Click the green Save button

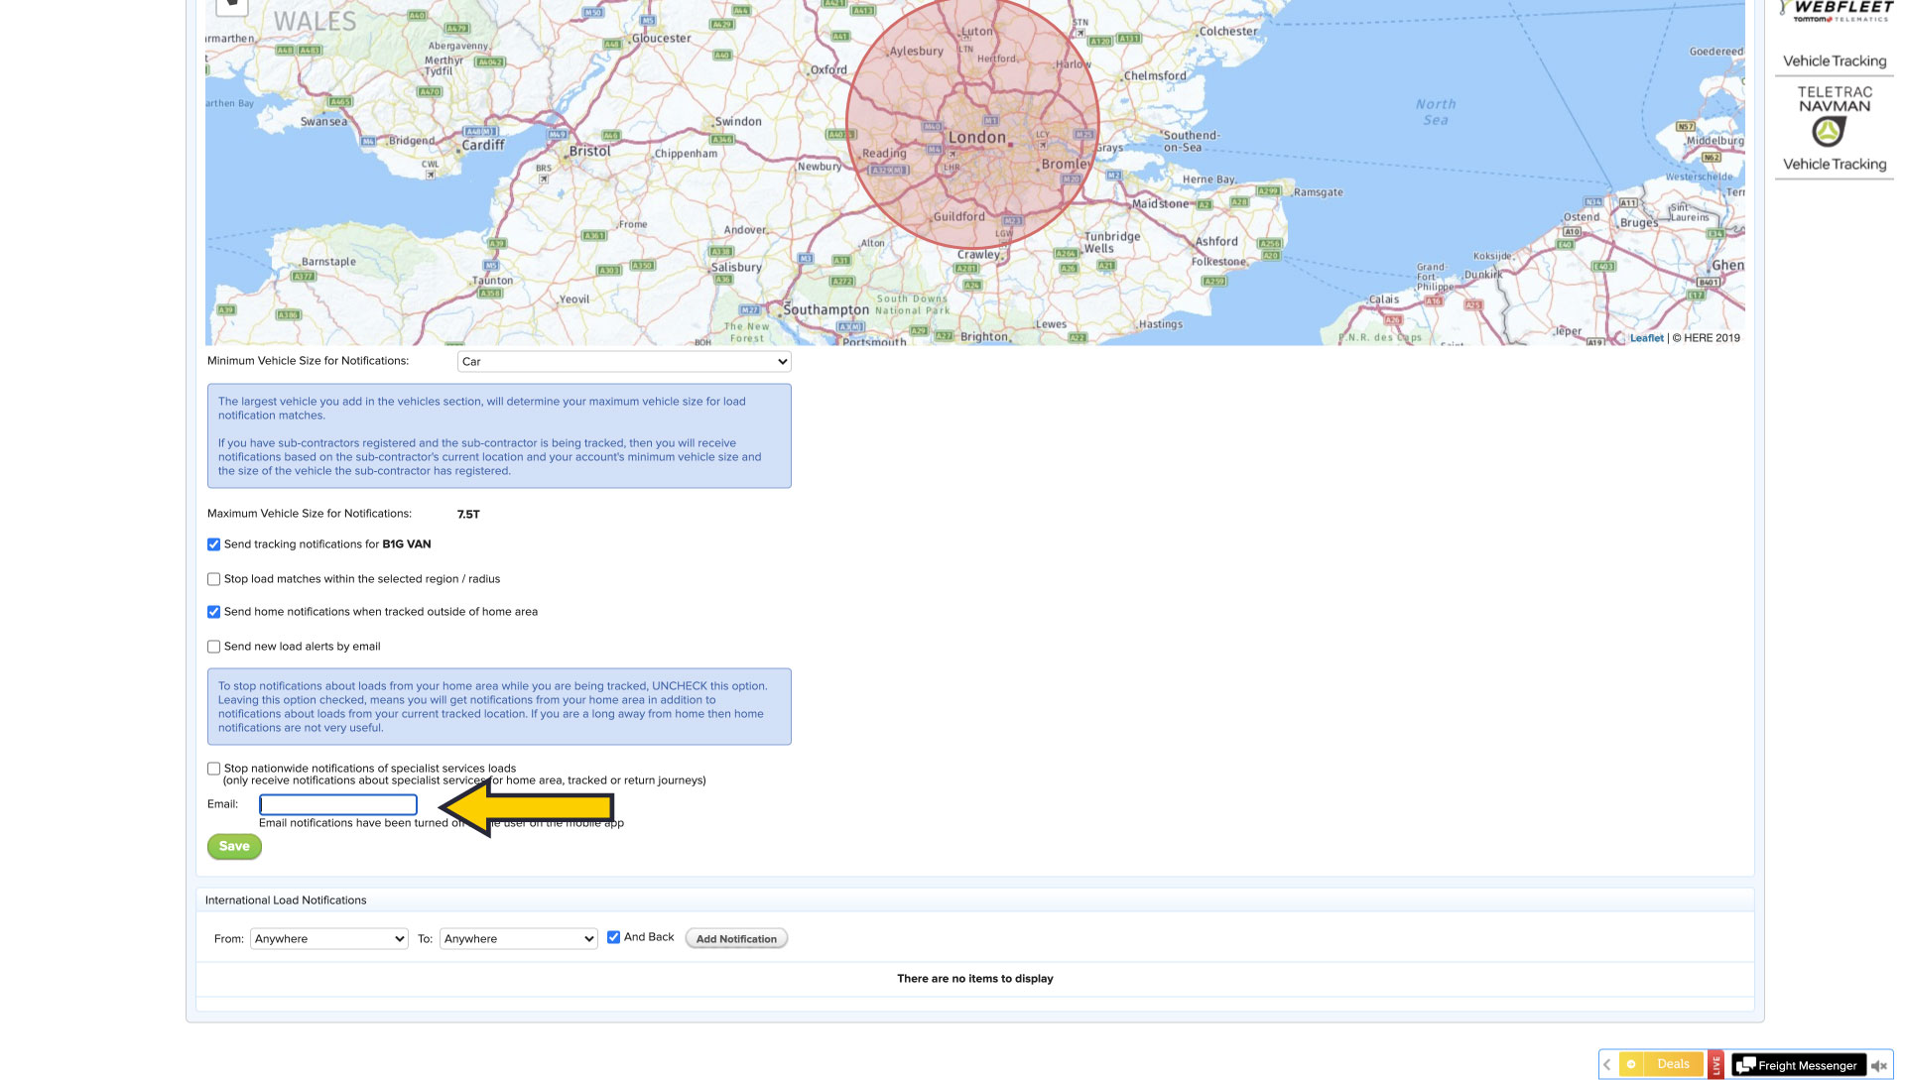[234, 846]
